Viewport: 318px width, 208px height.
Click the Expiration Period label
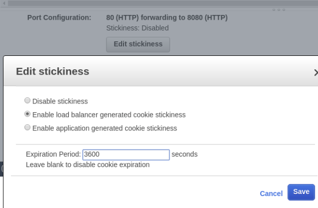coord(53,154)
